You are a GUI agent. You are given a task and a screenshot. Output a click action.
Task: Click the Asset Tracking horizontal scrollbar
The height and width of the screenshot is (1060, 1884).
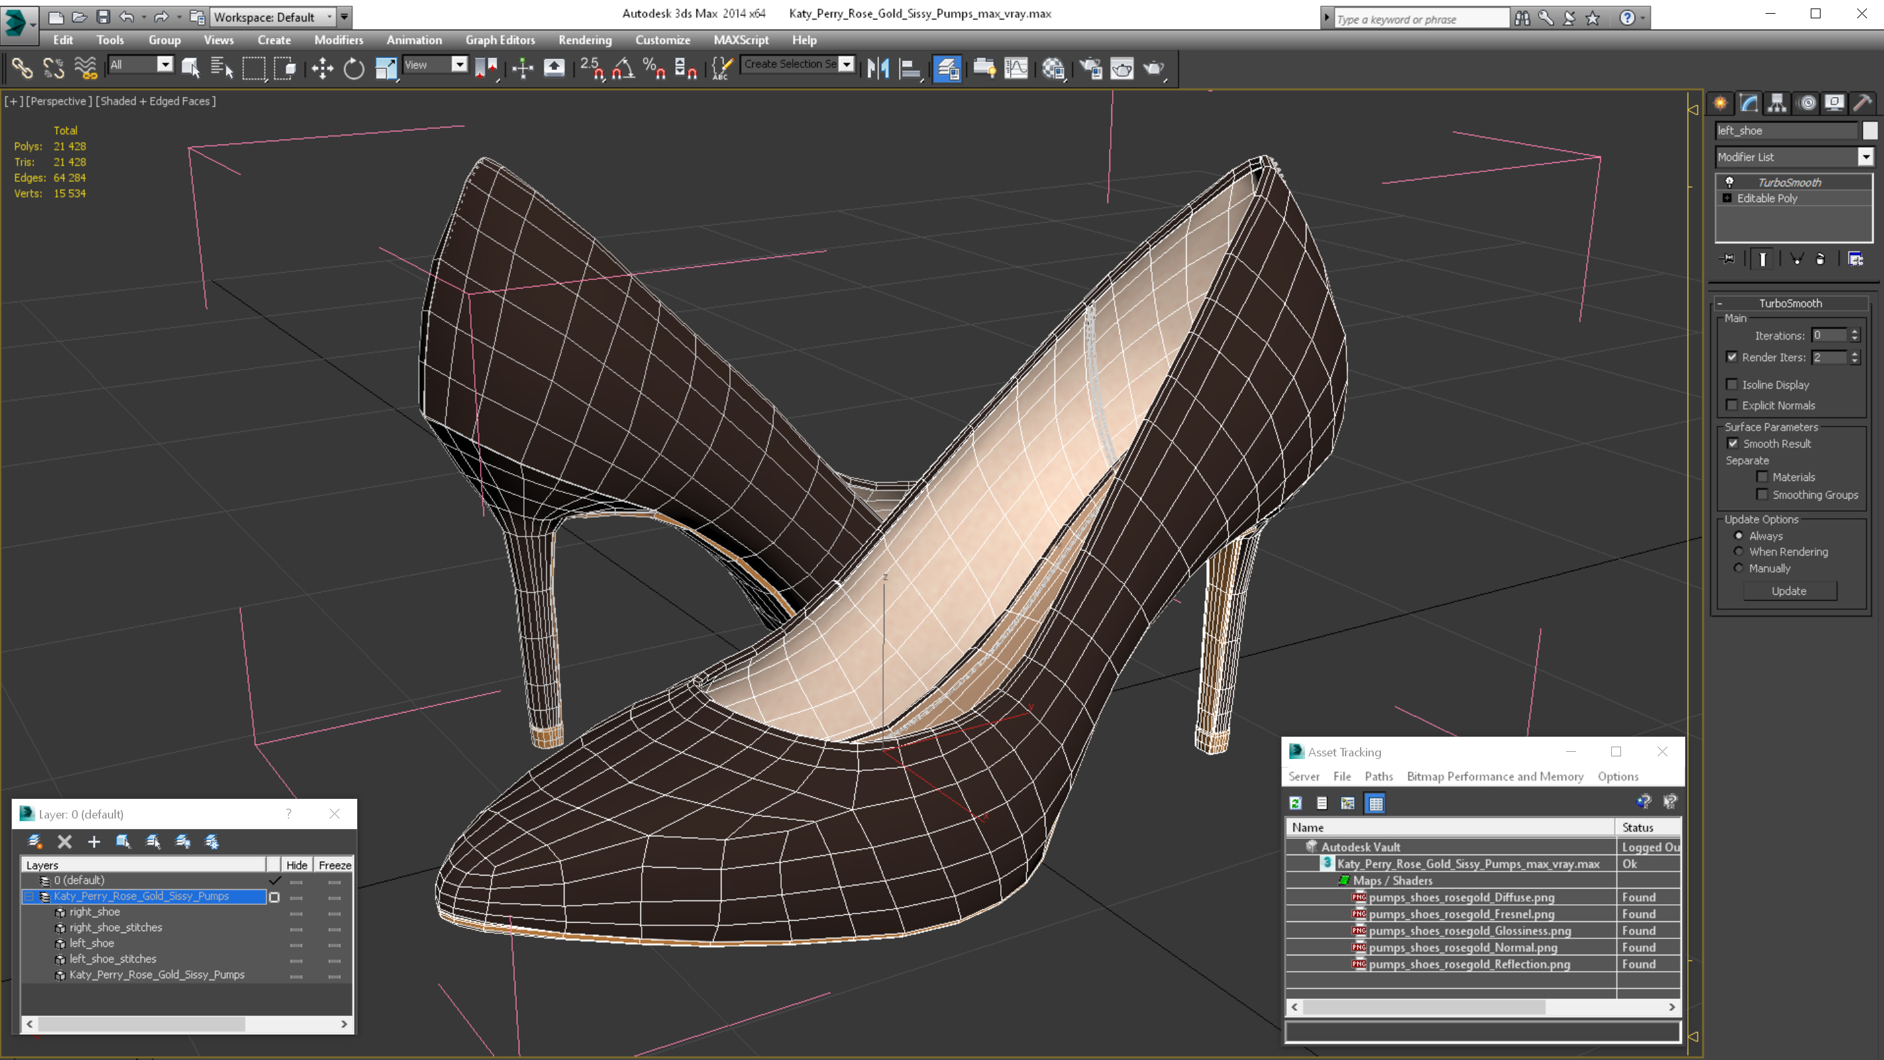pos(1482,1008)
